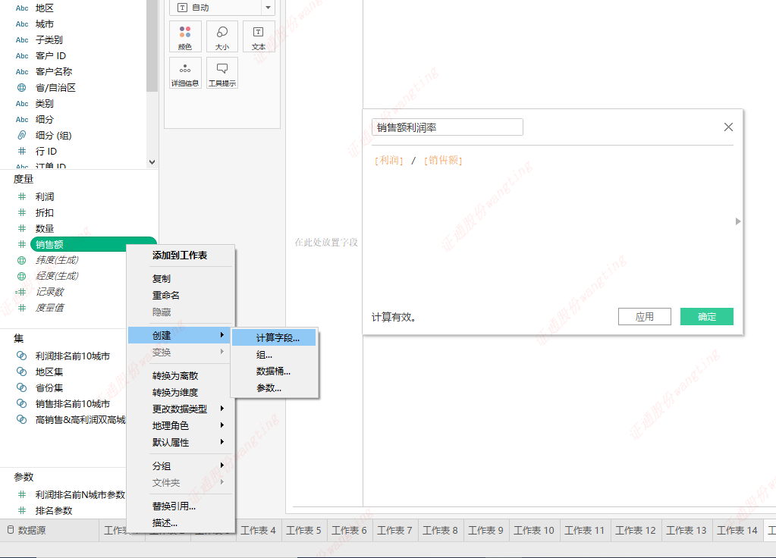Image resolution: width=776 pixels, height=558 pixels.
Task: Click the globe icon beside 经度(生成)
Action: pos(22,276)
